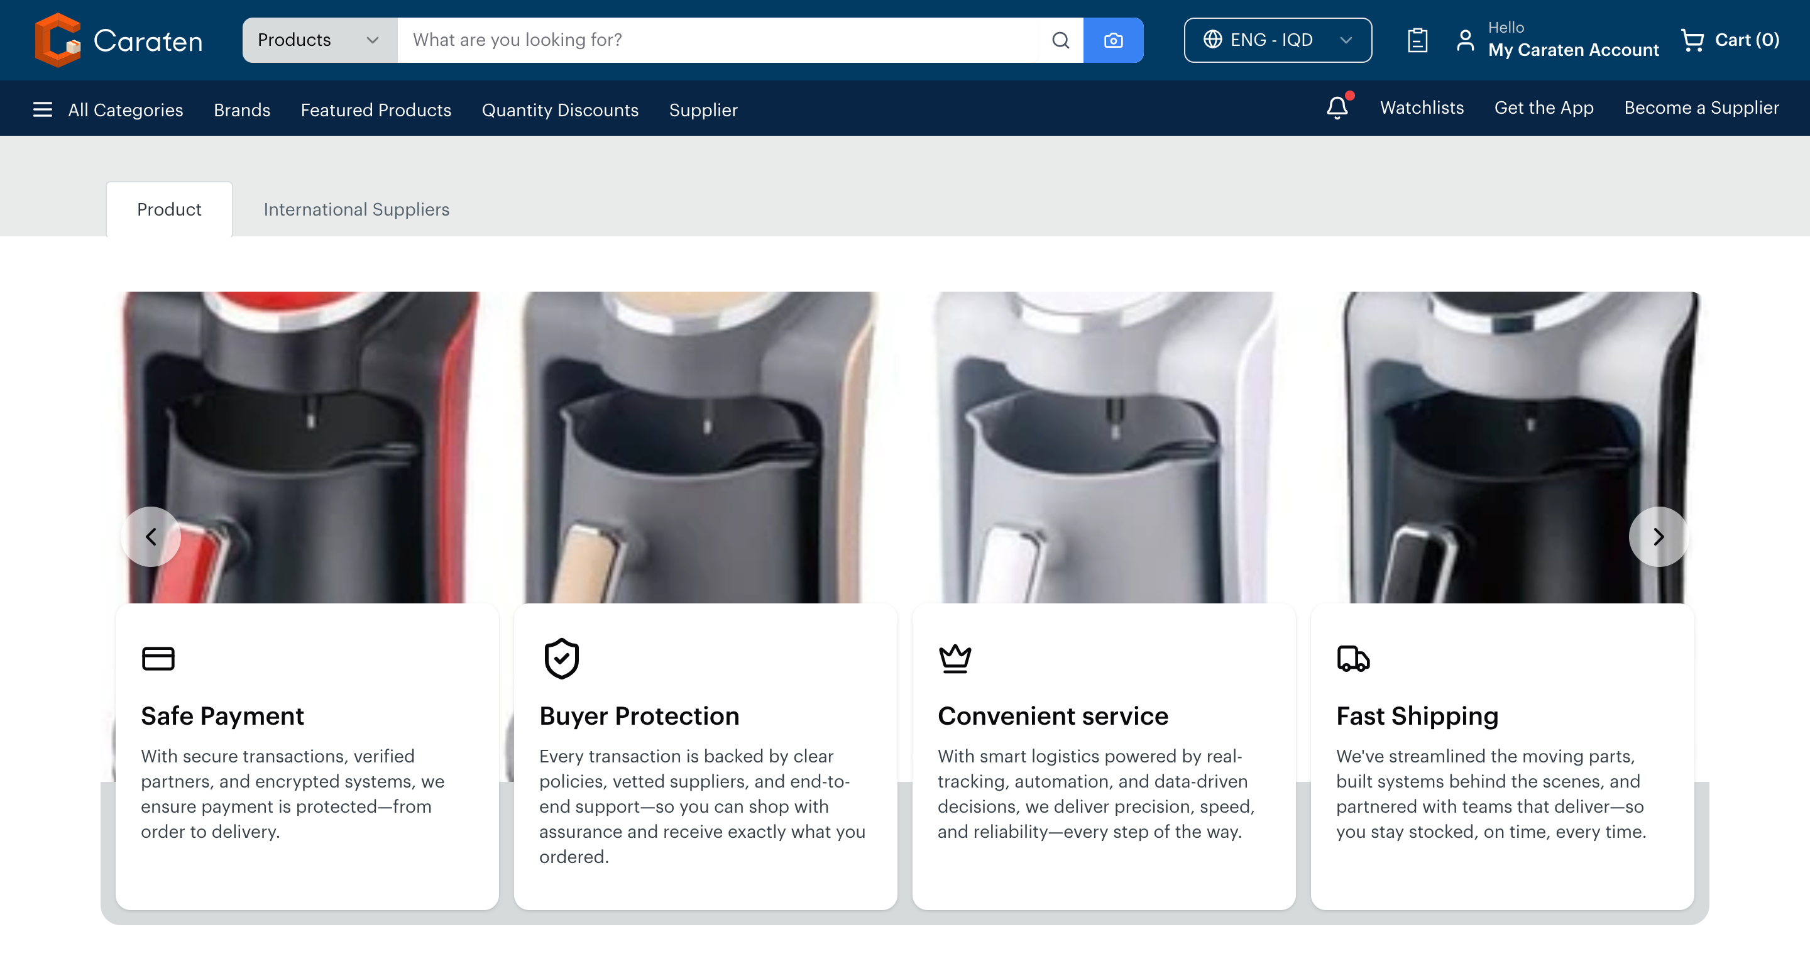Go to previous carousel slide
The width and height of the screenshot is (1810, 978).
151,537
